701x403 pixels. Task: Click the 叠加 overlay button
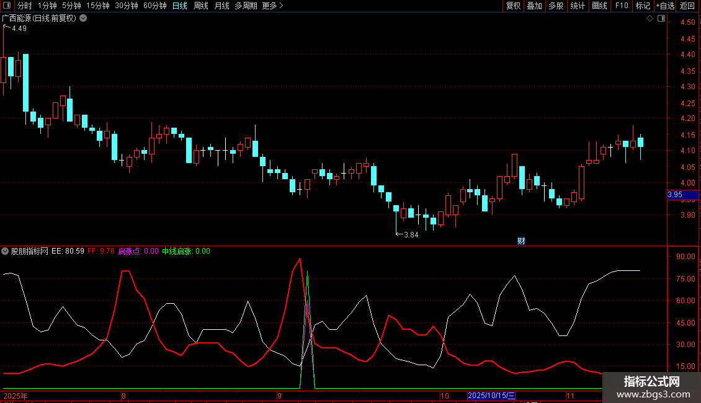[x=534, y=6]
